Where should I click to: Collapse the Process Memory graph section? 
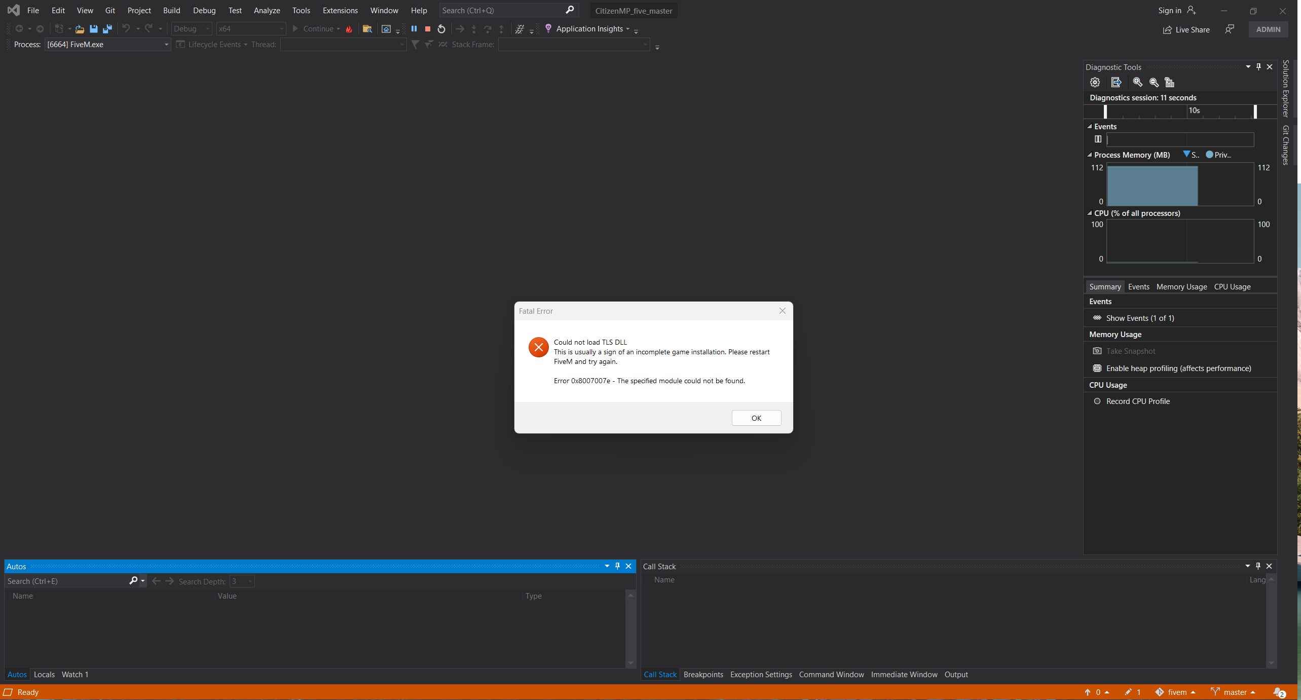point(1089,155)
